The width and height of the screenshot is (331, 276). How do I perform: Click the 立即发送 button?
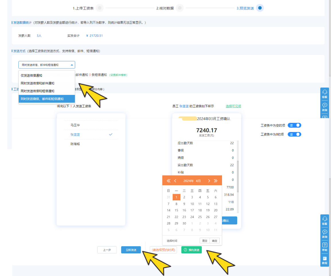(131, 250)
